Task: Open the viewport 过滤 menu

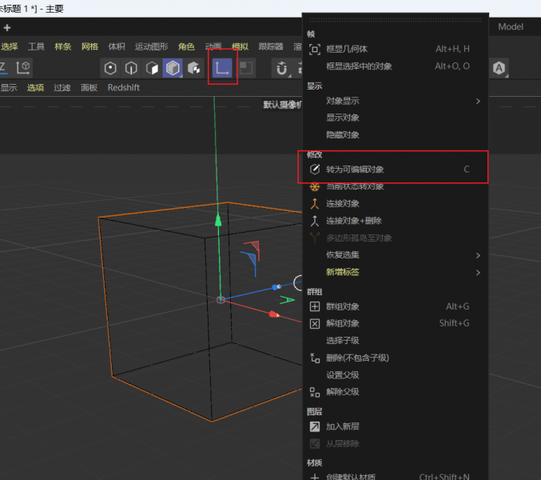Action: (62, 88)
